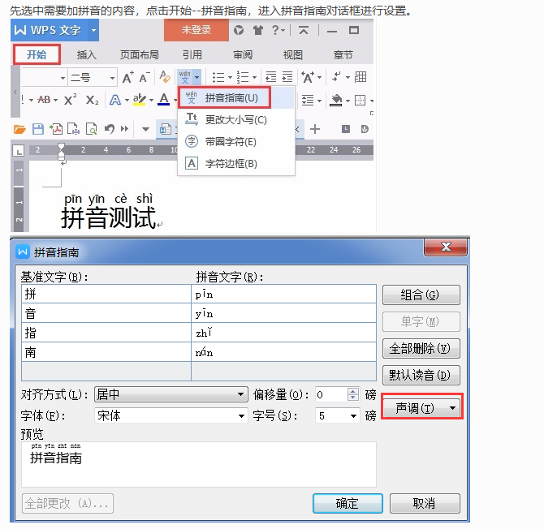
Task: Switch to the 插入 ribbon tab
Action: pos(86,55)
